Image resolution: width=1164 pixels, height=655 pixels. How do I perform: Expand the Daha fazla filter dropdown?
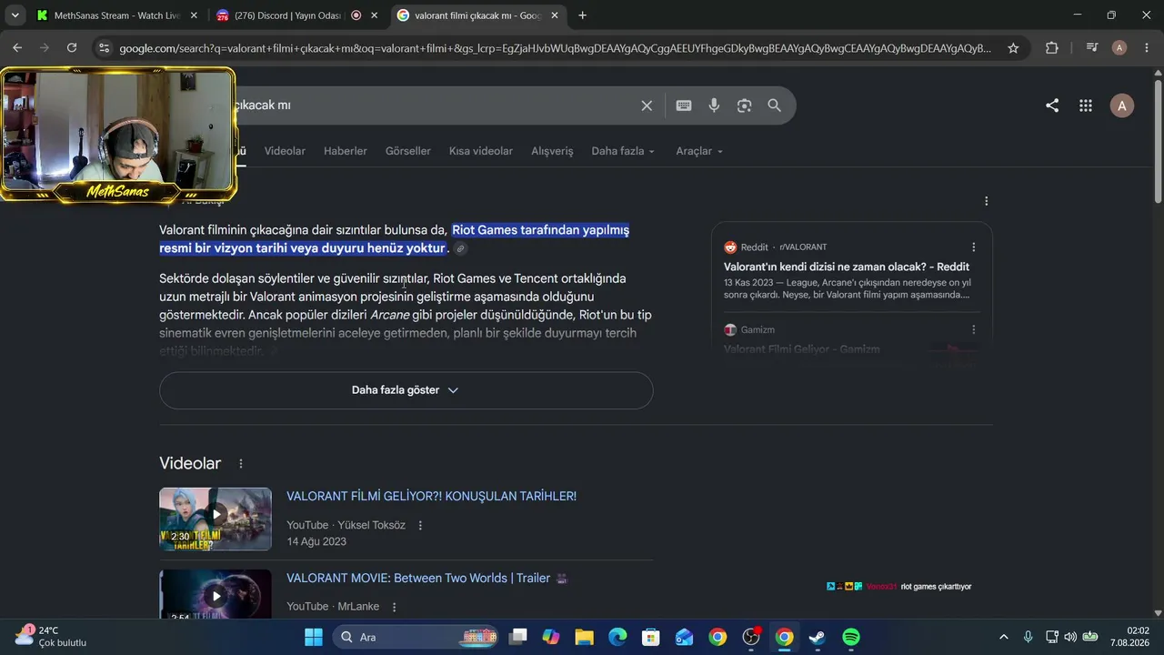coord(623,151)
